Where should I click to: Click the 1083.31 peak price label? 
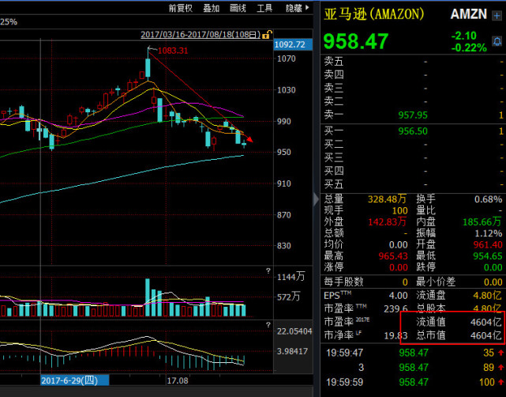(x=172, y=51)
